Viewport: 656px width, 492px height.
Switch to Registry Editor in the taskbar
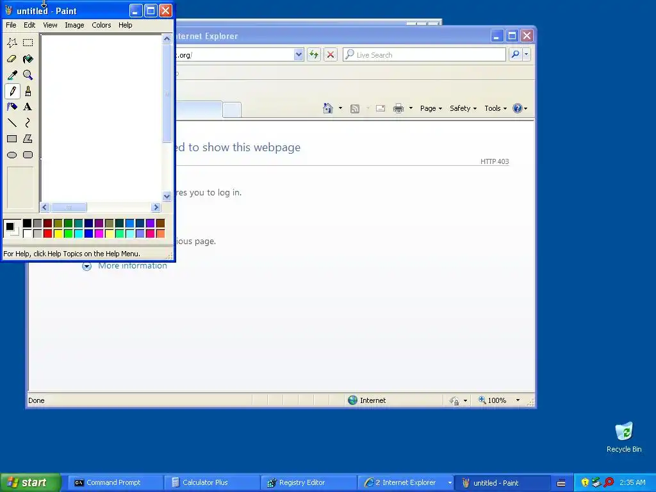click(308, 483)
